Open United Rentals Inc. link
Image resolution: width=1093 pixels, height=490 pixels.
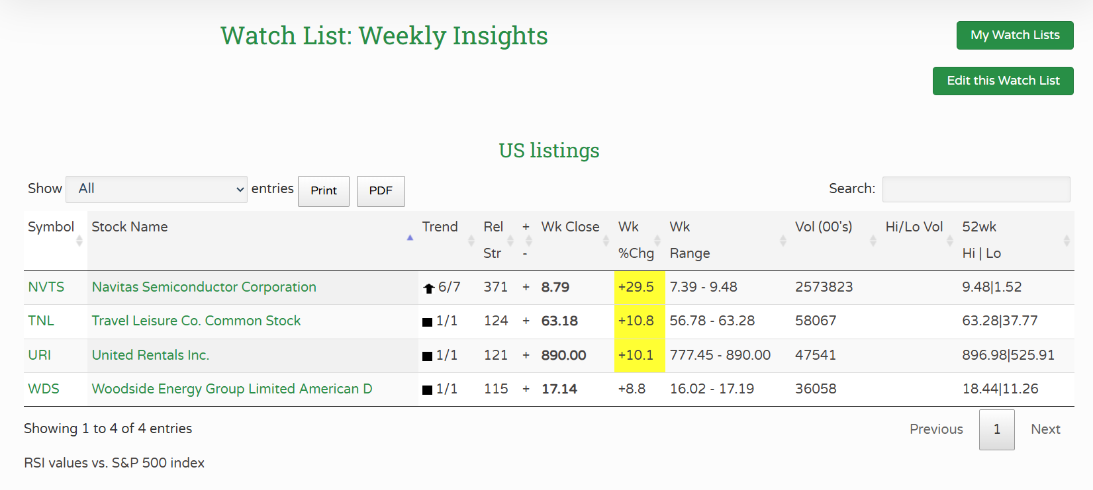pyautogui.click(x=150, y=355)
